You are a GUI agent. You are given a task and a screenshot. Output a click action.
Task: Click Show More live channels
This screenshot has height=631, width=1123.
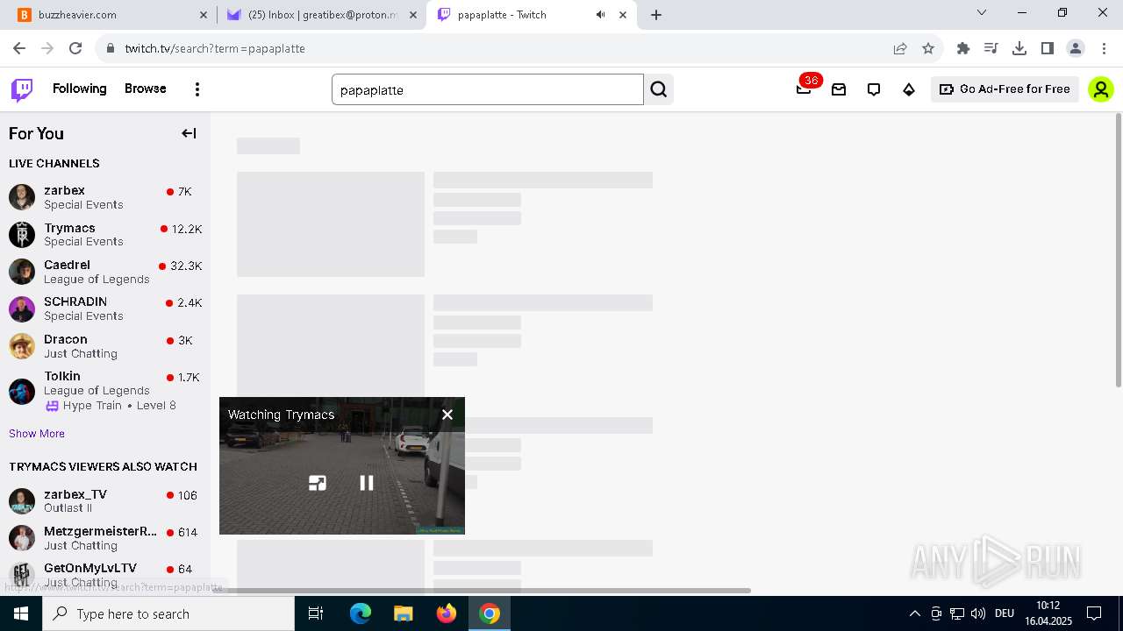[37, 434]
